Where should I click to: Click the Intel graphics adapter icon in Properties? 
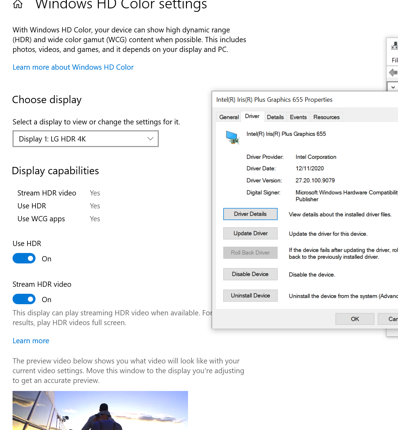click(x=233, y=137)
